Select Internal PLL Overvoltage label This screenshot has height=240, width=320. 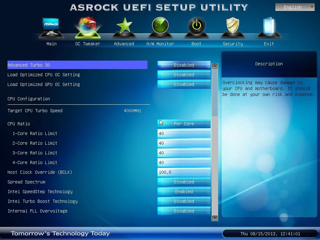coord(37,211)
